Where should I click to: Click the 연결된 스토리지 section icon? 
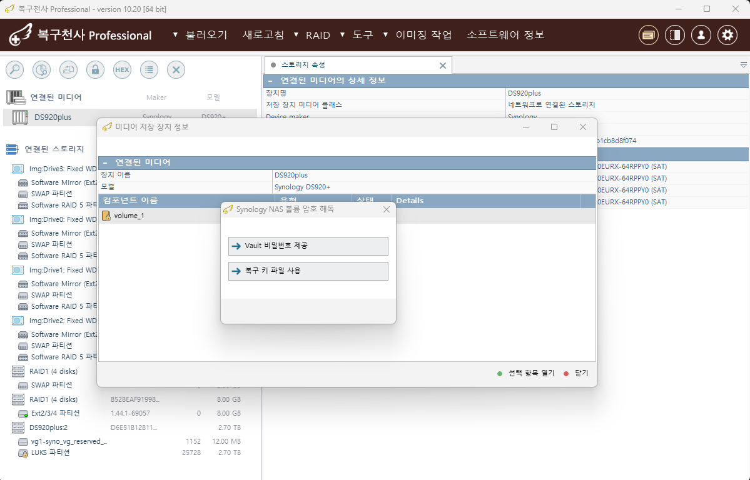13,149
